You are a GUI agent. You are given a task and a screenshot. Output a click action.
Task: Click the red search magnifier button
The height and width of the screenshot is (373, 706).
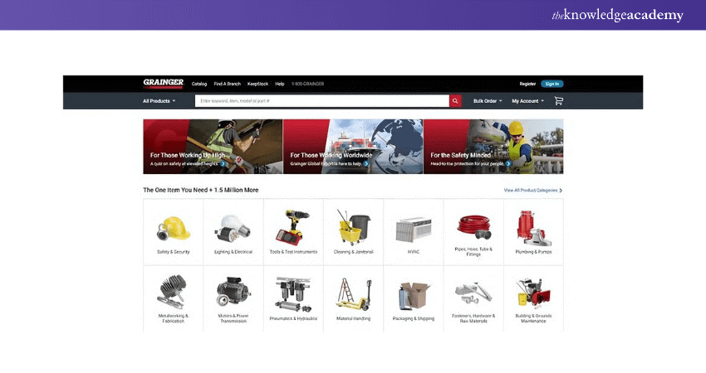[455, 101]
